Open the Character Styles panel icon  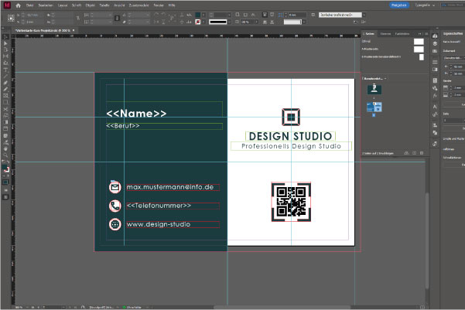coord(435,114)
